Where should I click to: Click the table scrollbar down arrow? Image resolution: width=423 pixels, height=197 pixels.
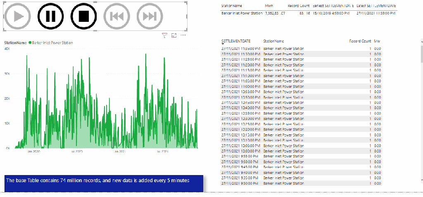[421, 180]
